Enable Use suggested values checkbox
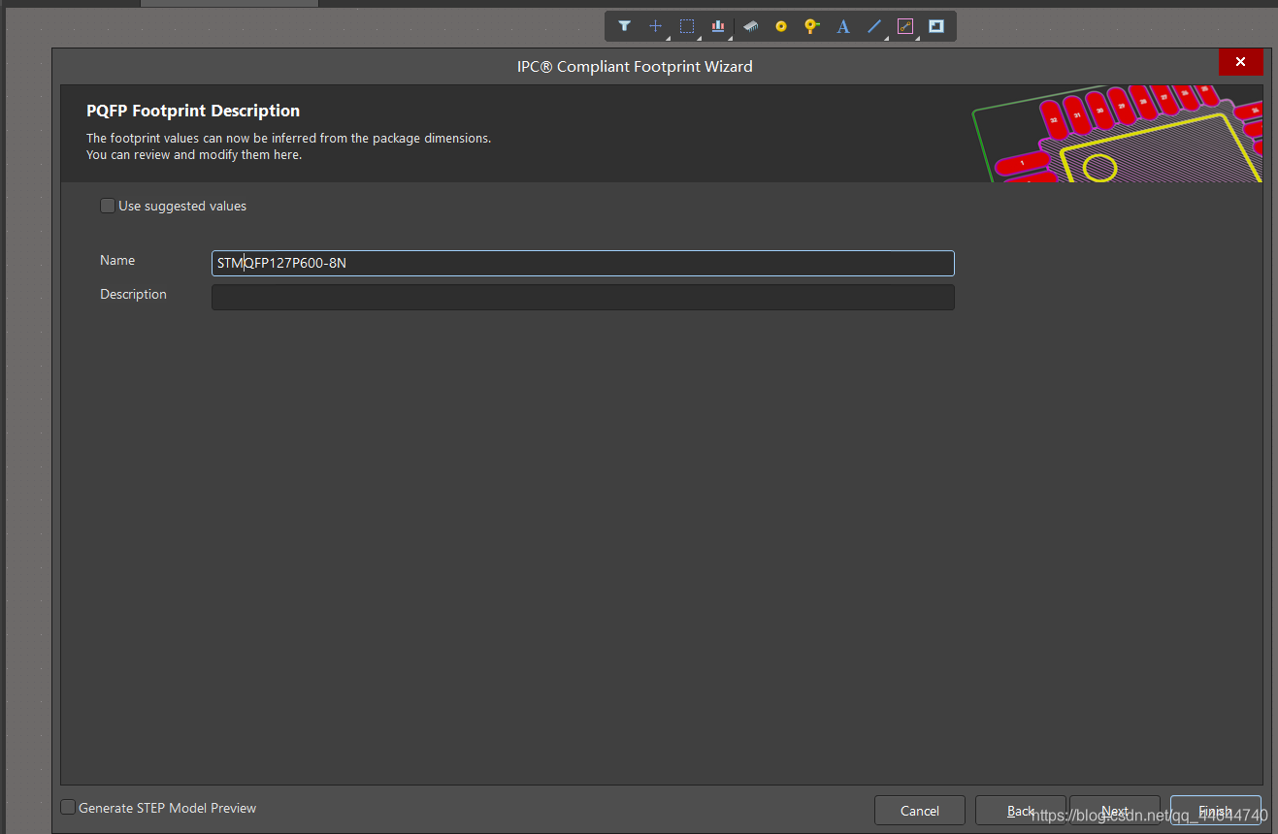This screenshot has width=1278, height=834. tap(107, 206)
